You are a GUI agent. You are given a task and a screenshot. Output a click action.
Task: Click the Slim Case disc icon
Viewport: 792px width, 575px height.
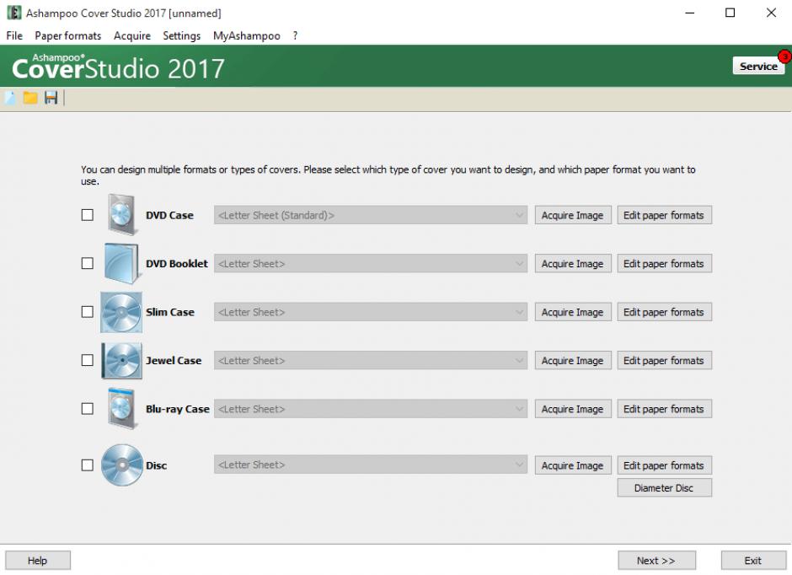click(x=121, y=312)
